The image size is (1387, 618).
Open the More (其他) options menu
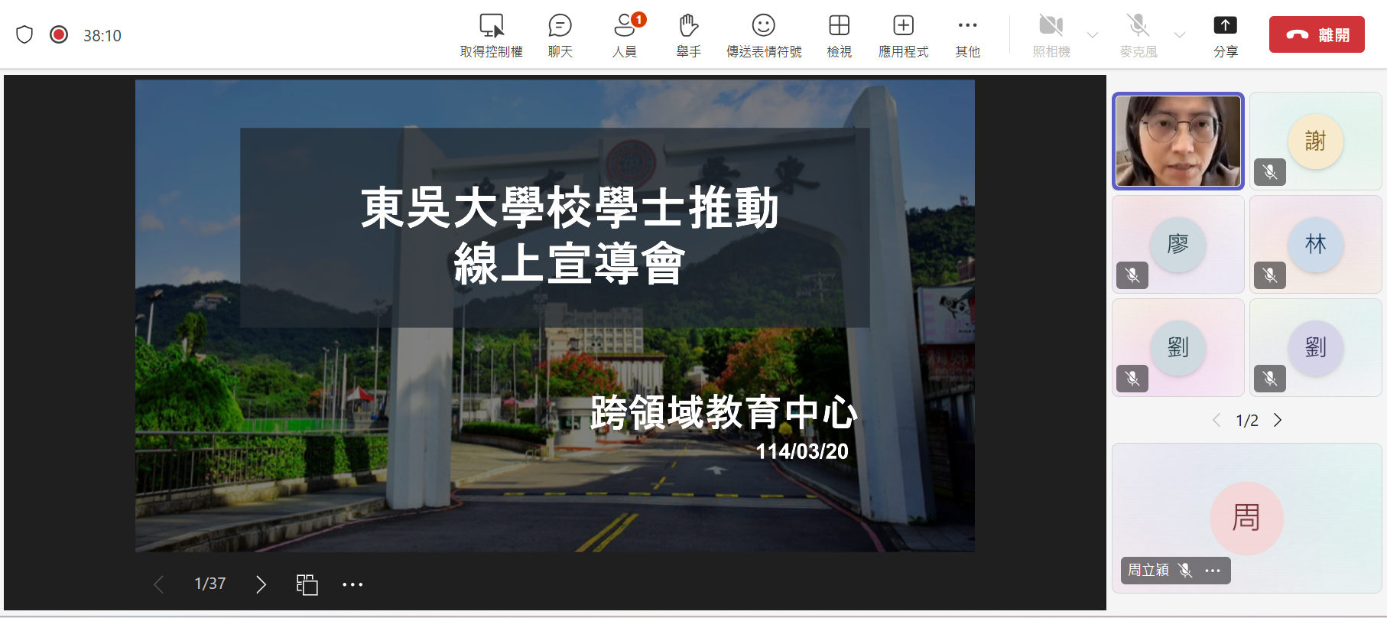[x=967, y=35]
